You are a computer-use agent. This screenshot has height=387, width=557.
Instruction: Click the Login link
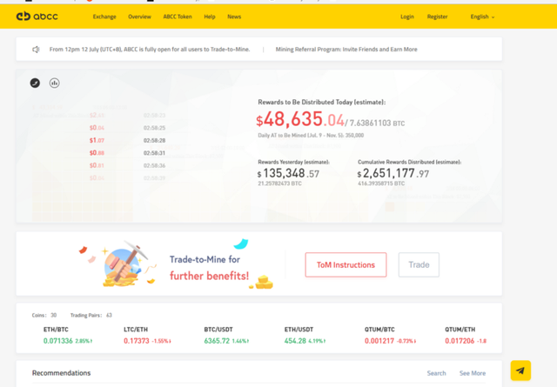pyautogui.click(x=407, y=17)
